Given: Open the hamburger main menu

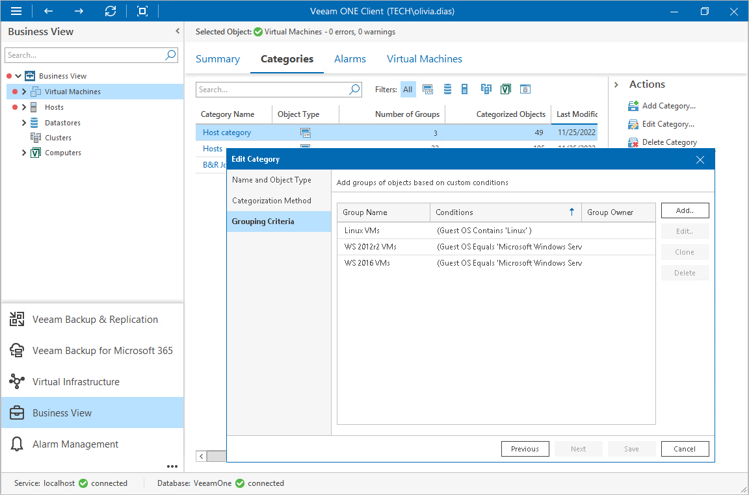Looking at the screenshot, I should (16, 11).
